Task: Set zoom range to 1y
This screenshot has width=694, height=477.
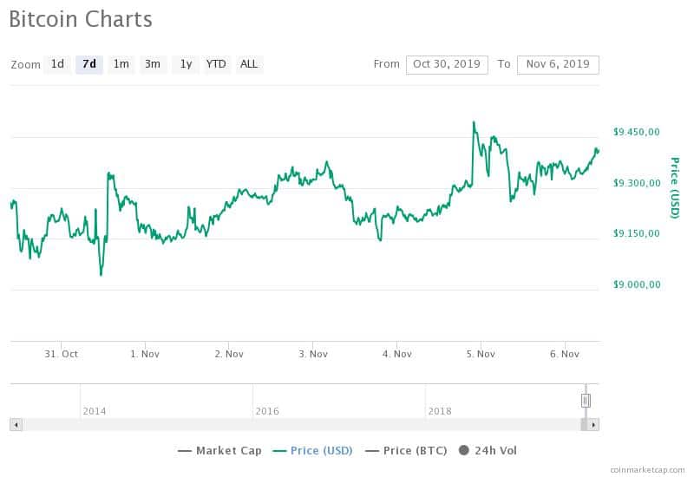Action: pyautogui.click(x=186, y=64)
